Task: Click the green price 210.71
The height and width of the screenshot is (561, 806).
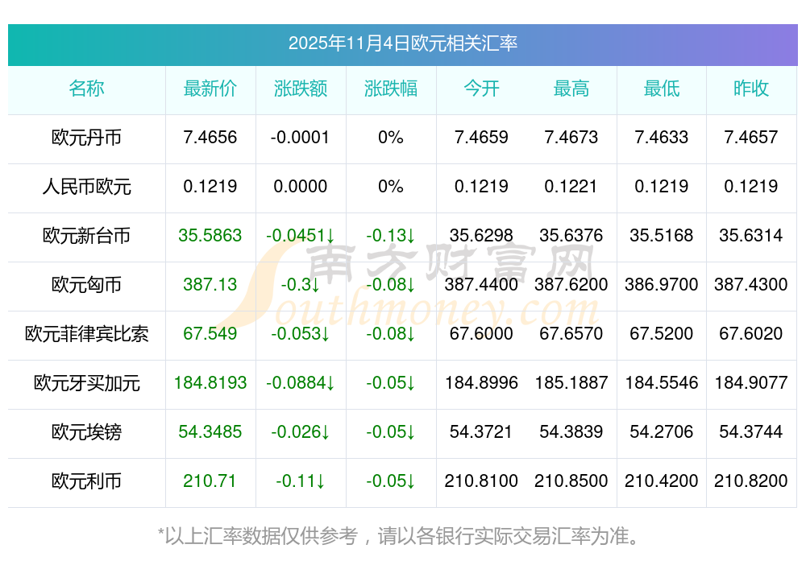Action: pos(210,481)
